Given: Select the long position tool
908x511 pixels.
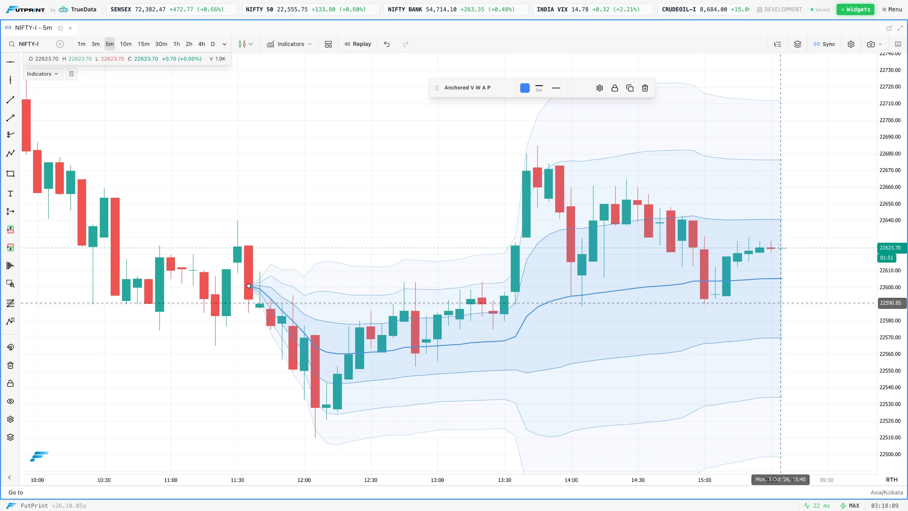Looking at the screenshot, I should tap(10, 230).
